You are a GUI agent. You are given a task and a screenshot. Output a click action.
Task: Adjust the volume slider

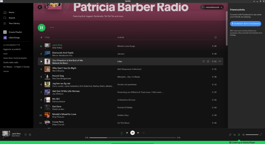(252, 134)
